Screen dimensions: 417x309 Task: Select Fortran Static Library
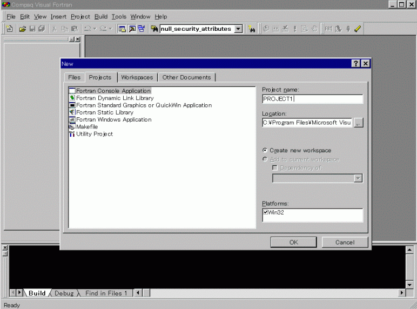(x=105, y=112)
